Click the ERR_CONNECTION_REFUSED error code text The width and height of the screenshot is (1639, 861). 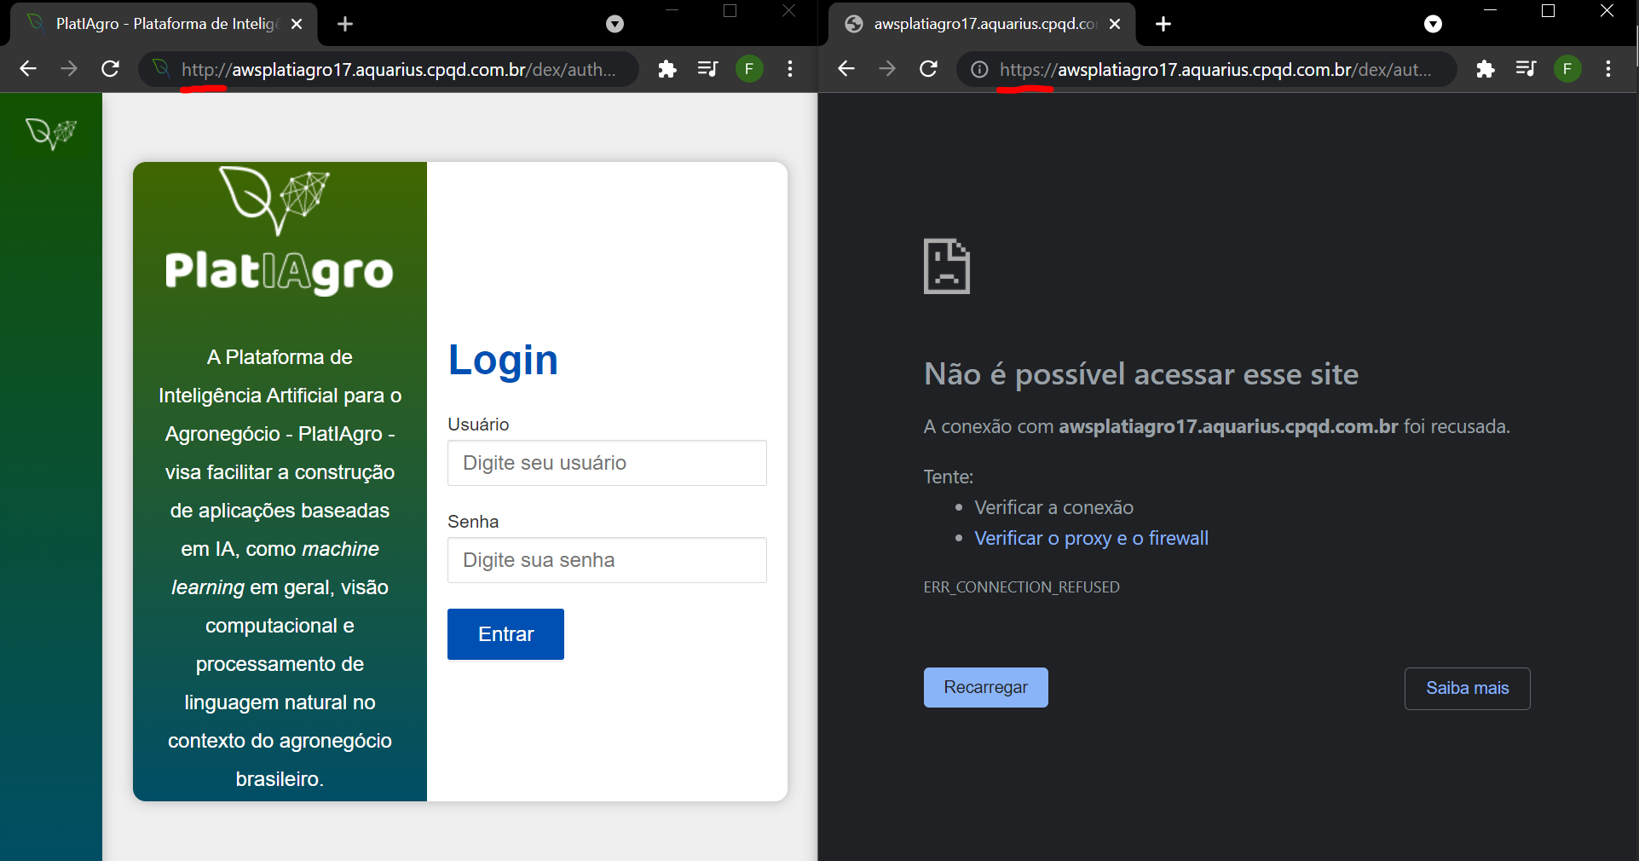pyautogui.click(x=1021, y=587)
